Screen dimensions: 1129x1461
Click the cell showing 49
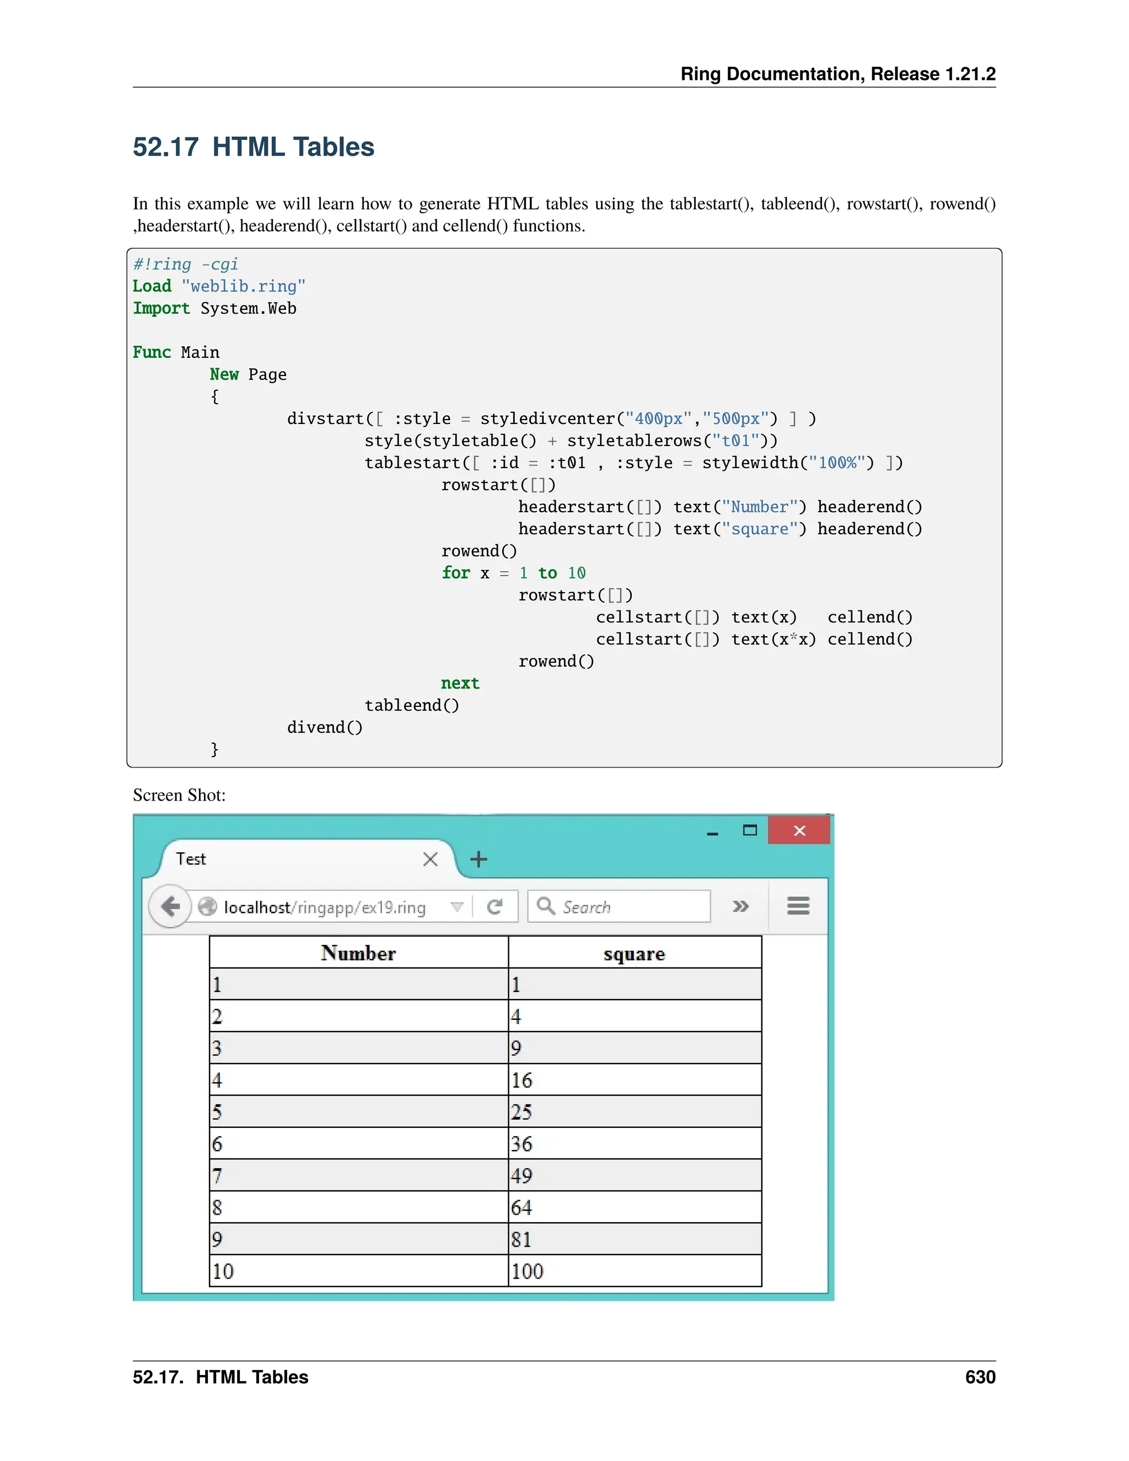pos(634,1175)
